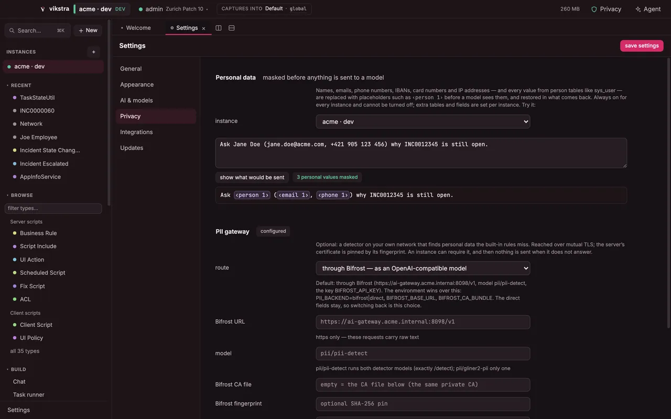671x419 pixels.
Task: Click the 260 MB memory readout
Action: point(570,9)
